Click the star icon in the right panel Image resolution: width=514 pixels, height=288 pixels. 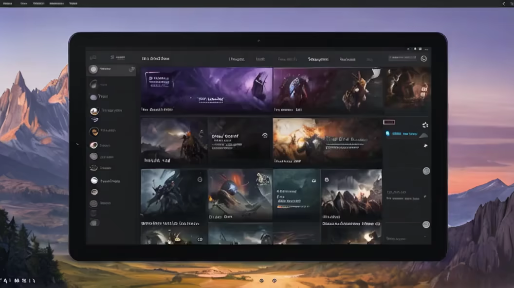425,125
